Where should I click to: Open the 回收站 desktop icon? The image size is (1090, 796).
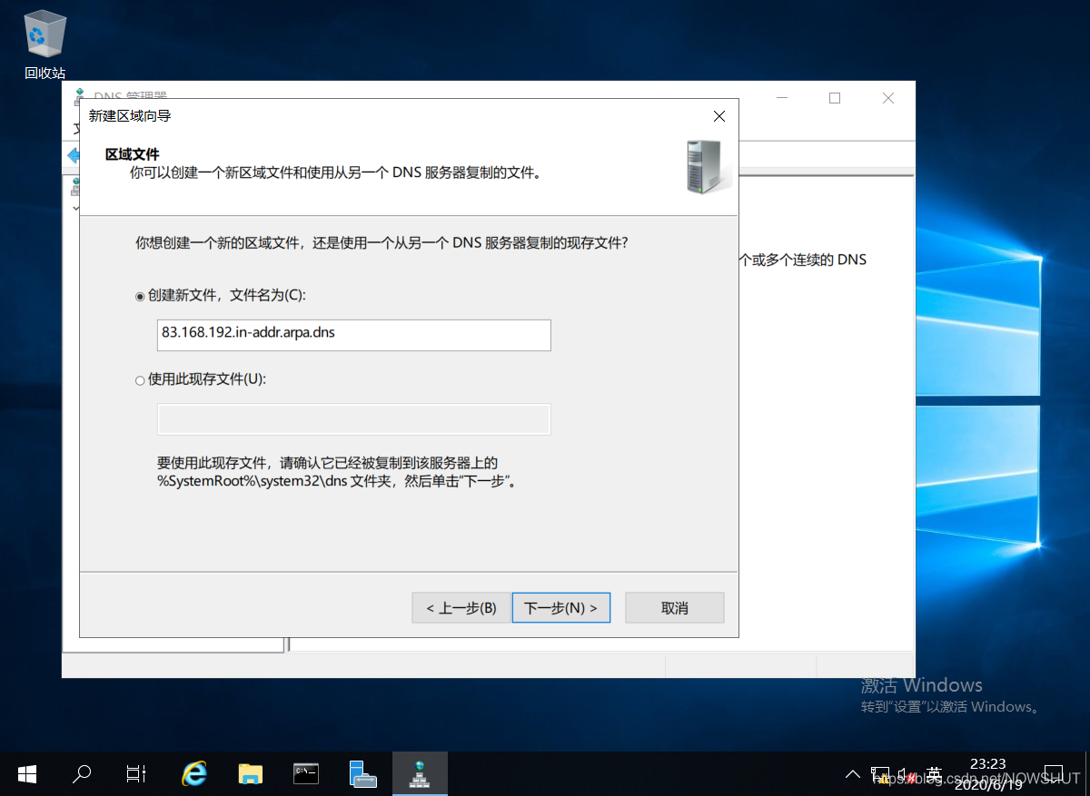pyautogui.click(x=44, y=36)
